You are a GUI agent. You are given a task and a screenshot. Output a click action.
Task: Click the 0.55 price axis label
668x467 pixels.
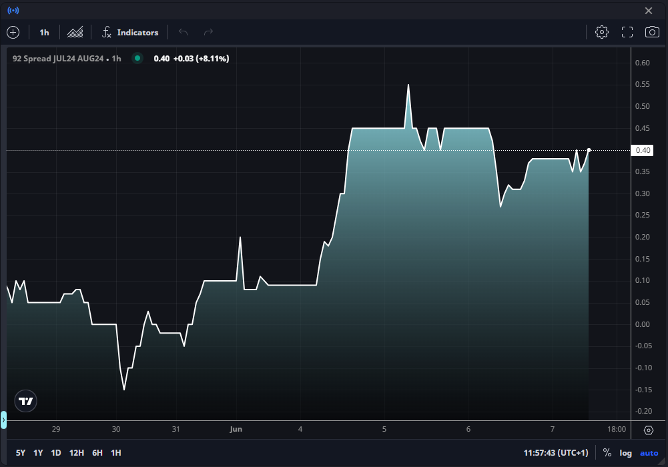[x=643, y=84]
